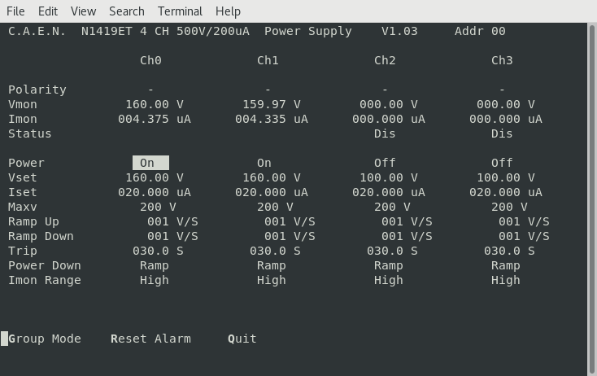Open the File menu
Image resolution: width=597 pixels, height=376 pixels.
click(x=15, y=11)
